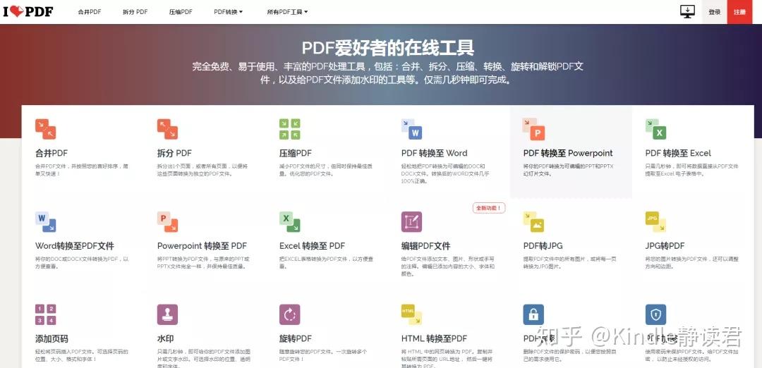Click the 编辑PDF文件 title
762x368 pixels.
425,245
